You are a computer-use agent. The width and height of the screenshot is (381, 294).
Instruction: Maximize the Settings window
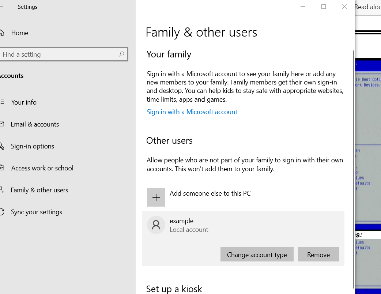point(324,7)
